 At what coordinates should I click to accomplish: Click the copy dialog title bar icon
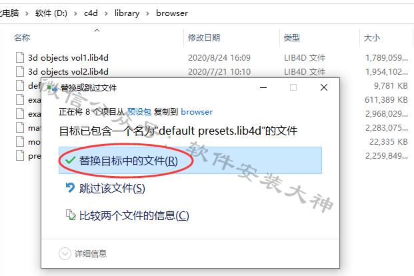tap(52, 88)
